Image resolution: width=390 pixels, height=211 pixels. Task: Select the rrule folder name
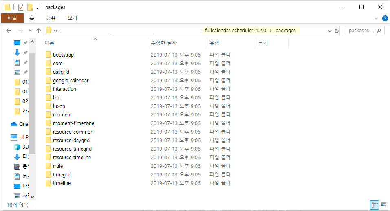pyautogui.click(x=58, y=166)
